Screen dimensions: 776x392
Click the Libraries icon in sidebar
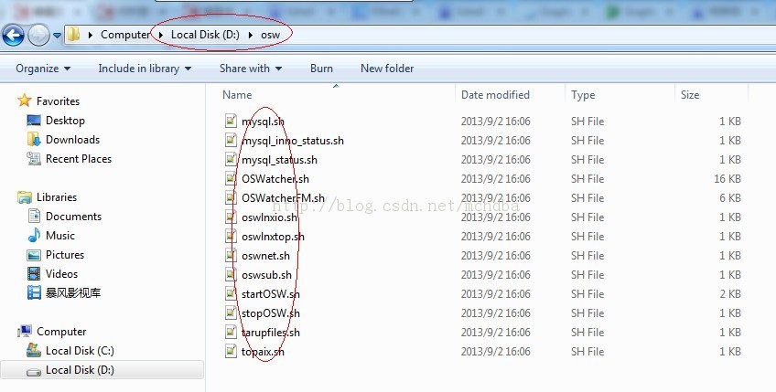click(x=24, y=197)
